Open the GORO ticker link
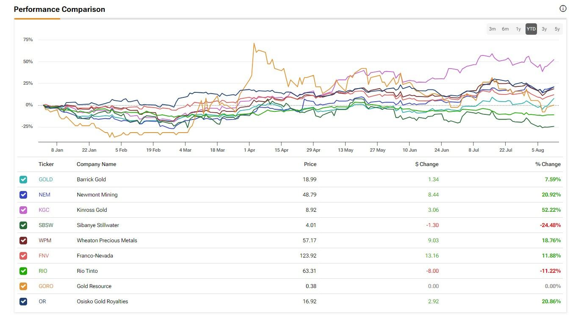The height and width of the screenshot is (327, 584). click(46, 286)
